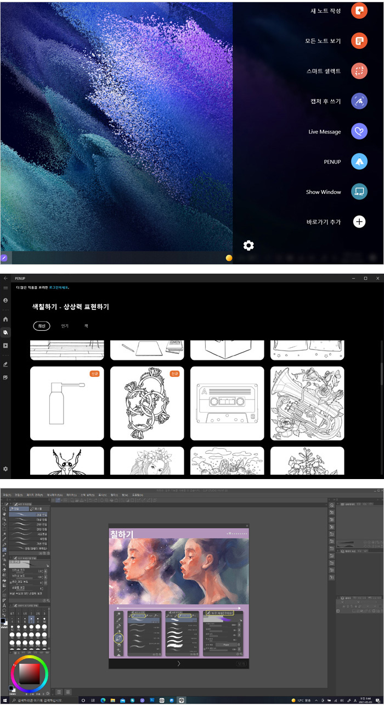Click the 로그인하세요 login link

58,287
